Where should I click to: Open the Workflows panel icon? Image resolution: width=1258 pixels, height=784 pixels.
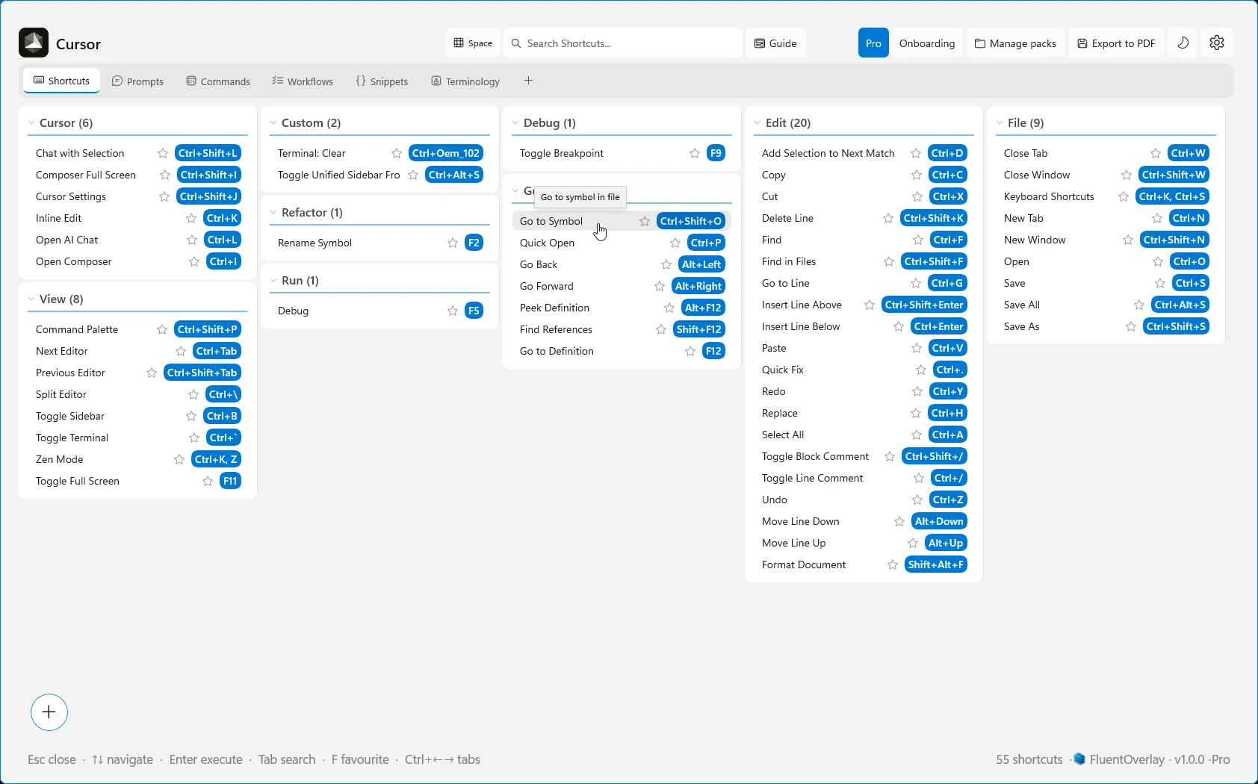point(277,81)
